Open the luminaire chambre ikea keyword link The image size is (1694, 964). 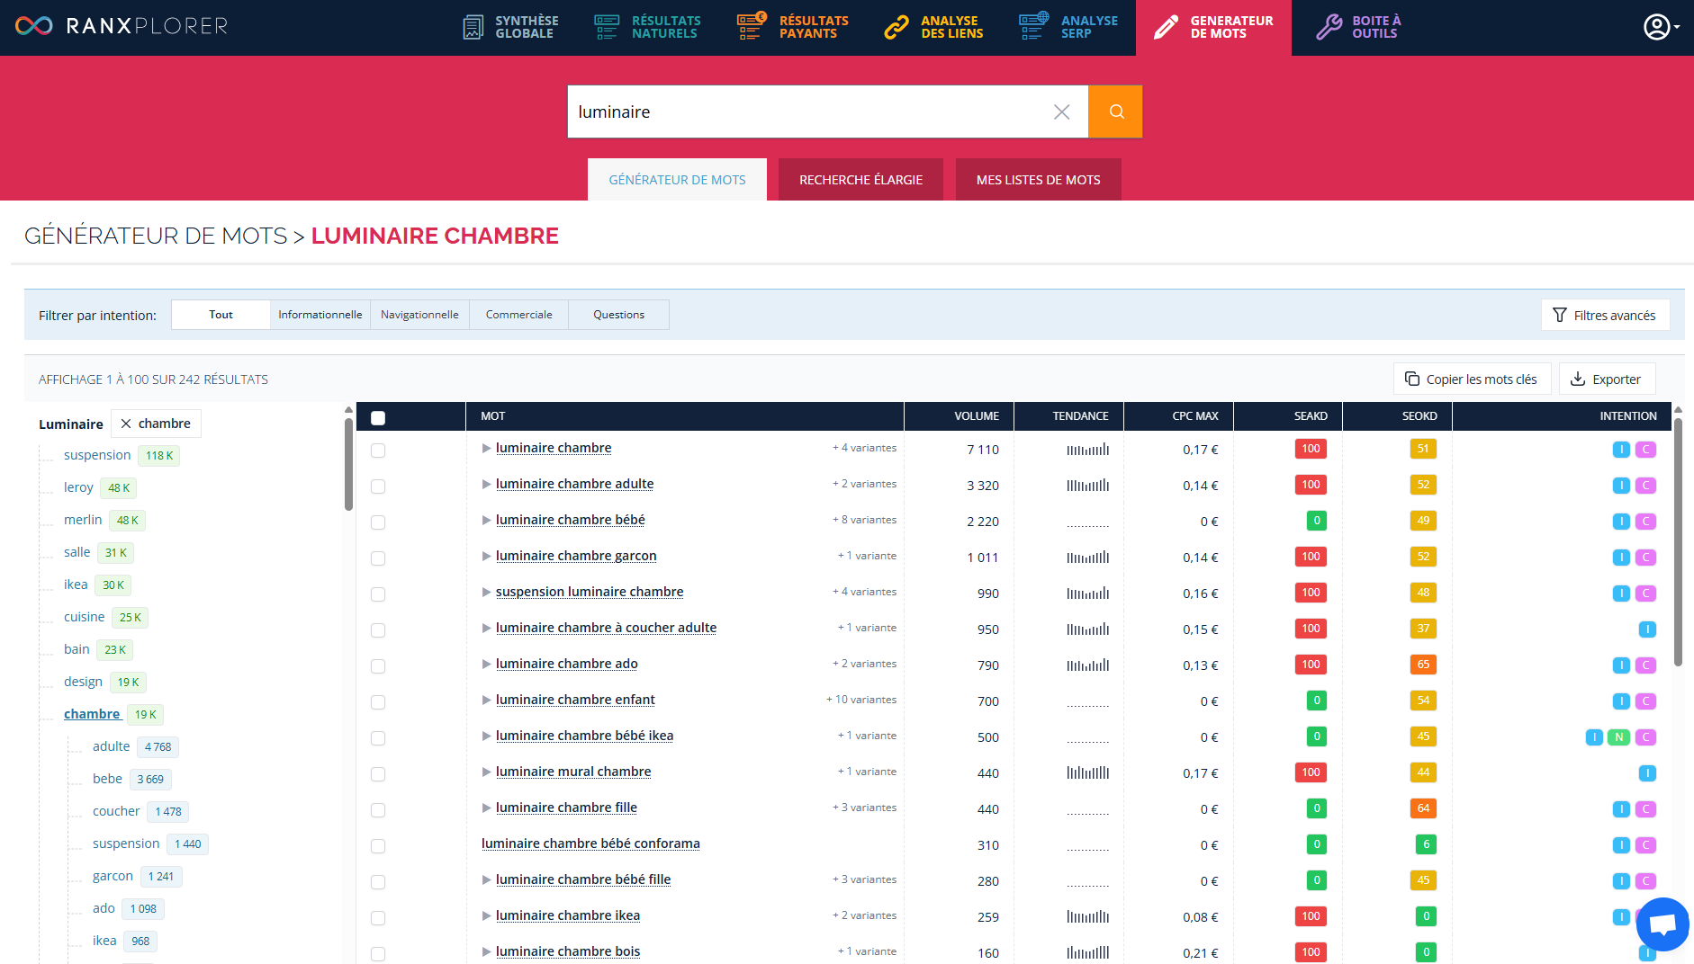(x=567, y=915)
